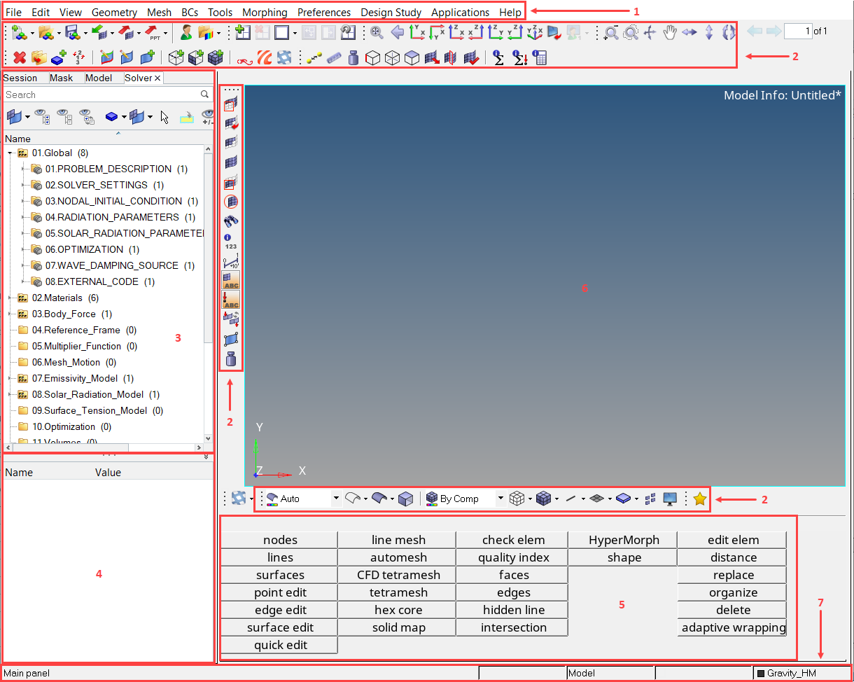Image resolution: width=854 pixels, height=682 pixels.
Task: Close the Solver tab with its X
Action: point(157,78)
